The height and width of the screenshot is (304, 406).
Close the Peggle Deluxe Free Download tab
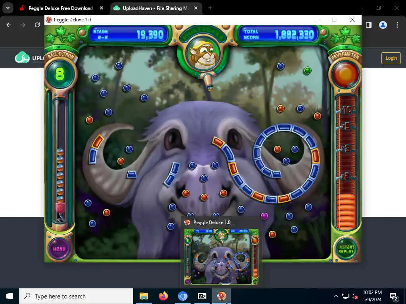pyautogui.click(x=101, y=8)
